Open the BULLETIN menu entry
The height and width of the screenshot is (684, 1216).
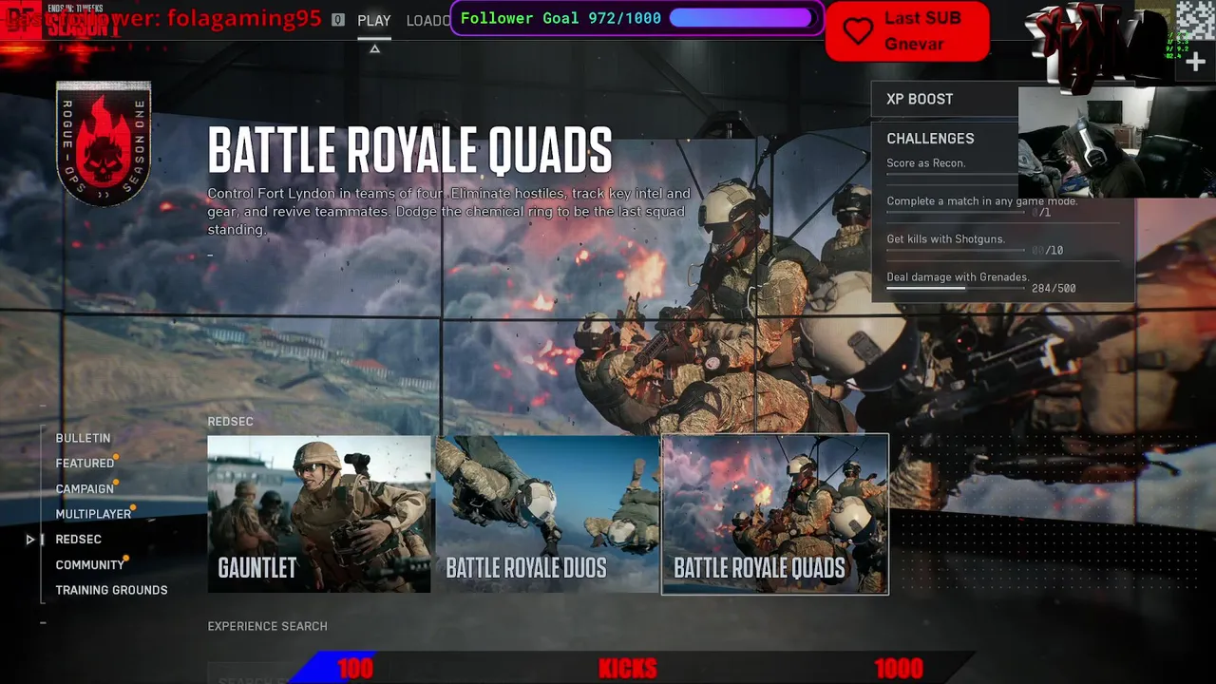click(x=83, y=438)
